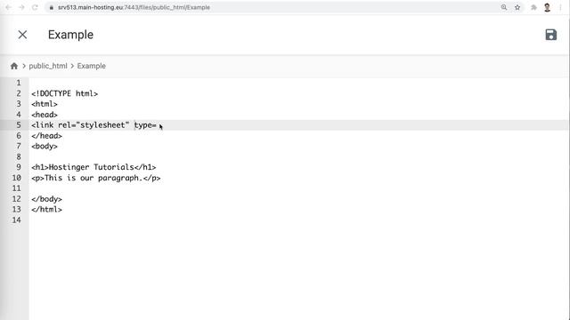Place cursor in <!DOCTYPE html> line
The image size is (570, 320).
point(64,93)
